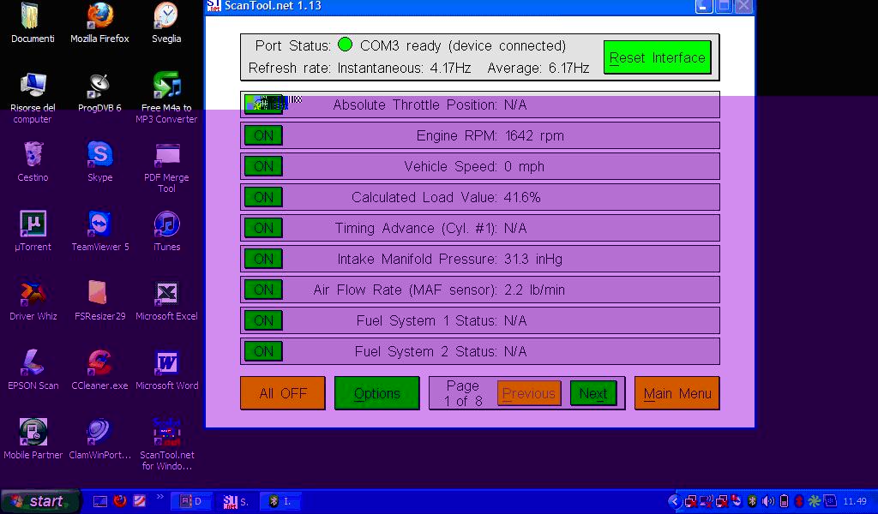Click the Average 6.17Hz text
Screen dimensions: 878x514
[538, 68]
